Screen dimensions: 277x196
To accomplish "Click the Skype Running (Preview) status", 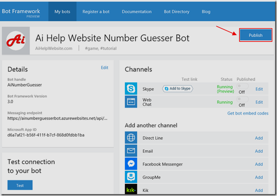I will coord(225,89).
